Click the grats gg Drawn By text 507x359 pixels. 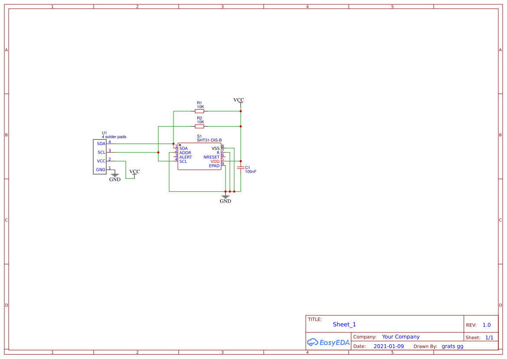coord(452,346)
